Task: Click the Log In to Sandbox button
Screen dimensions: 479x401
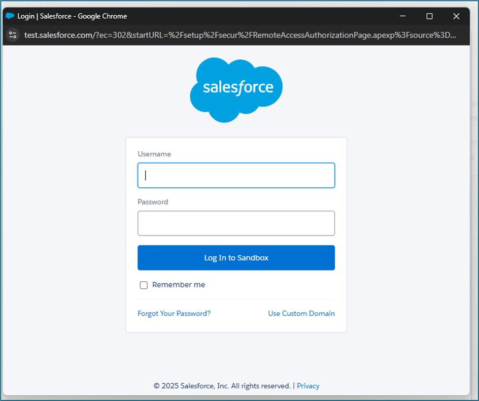Action: pos(236,258)
